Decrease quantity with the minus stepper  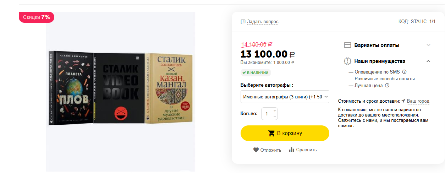coord(275,117)
